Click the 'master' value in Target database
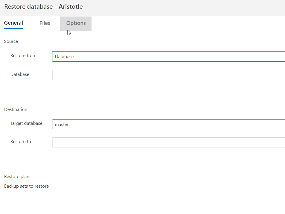The height and width of the screenshot is (214, 285). pyautogui.click(x=62, y=125)
